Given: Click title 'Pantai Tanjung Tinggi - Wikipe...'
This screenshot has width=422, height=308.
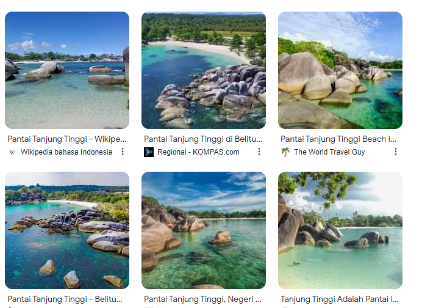Looking at the screenshot, I should pos(66,139).
